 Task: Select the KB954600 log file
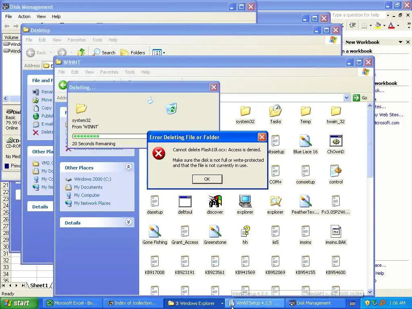coord(336,266)
